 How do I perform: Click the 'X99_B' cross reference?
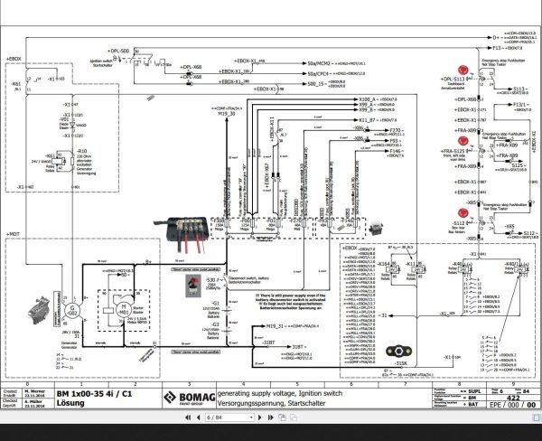coord(366,109)
